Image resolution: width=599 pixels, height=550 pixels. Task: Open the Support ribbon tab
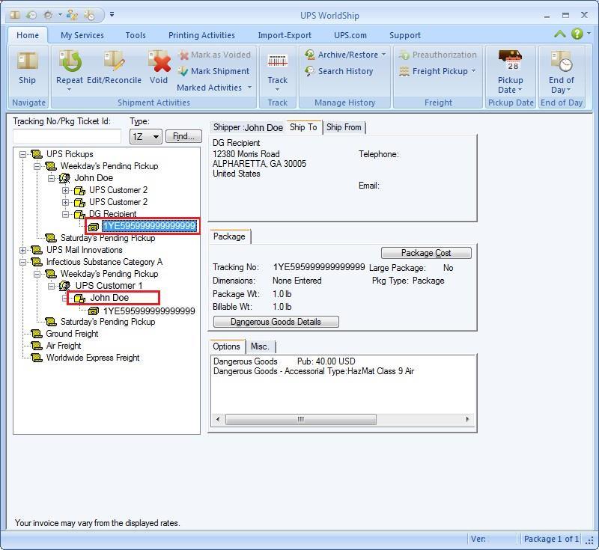point(405,35)
